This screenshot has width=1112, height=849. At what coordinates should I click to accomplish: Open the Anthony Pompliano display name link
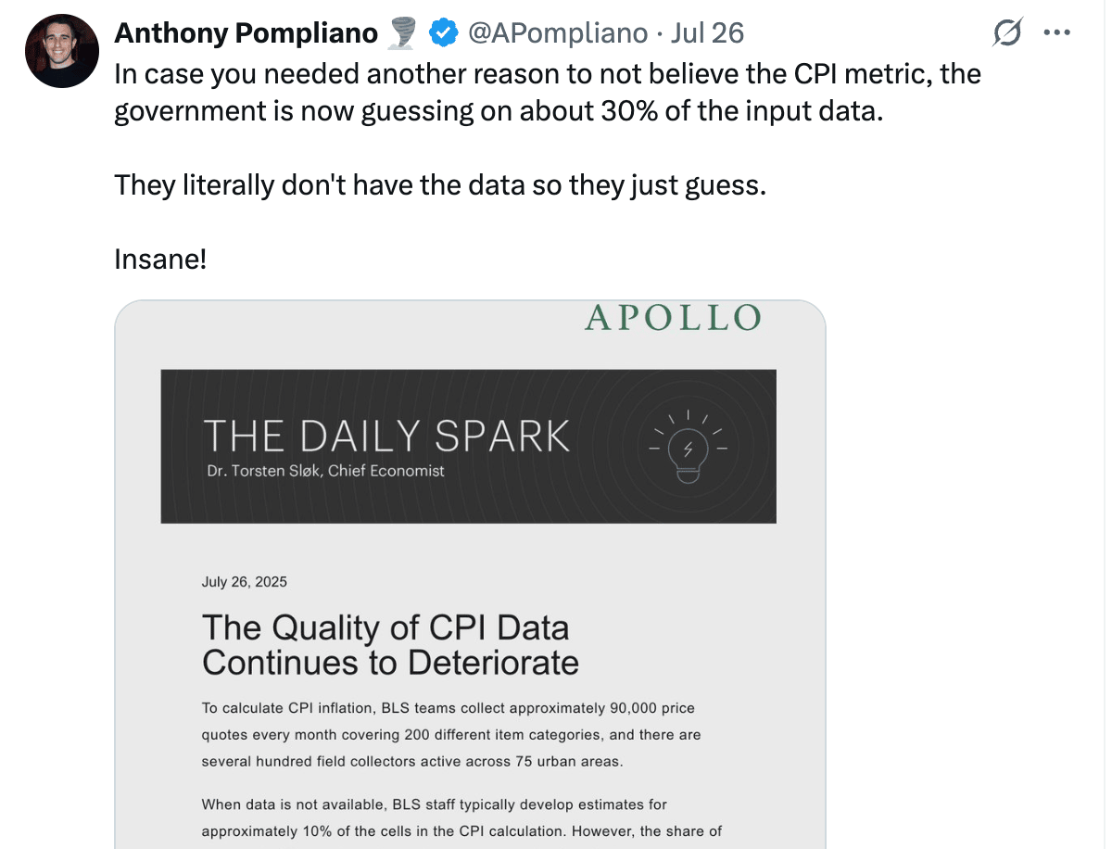click(246, 33)
